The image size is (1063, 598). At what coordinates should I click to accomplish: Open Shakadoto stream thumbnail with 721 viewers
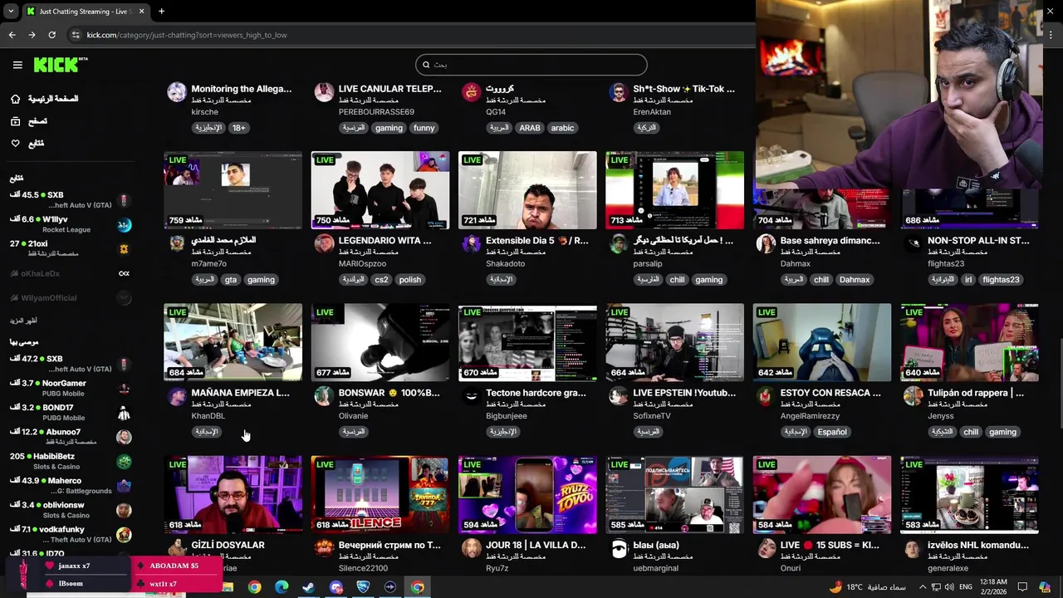coord(527,190)
